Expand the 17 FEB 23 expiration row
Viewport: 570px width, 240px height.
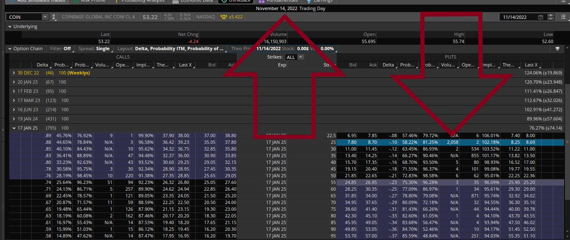13,92
